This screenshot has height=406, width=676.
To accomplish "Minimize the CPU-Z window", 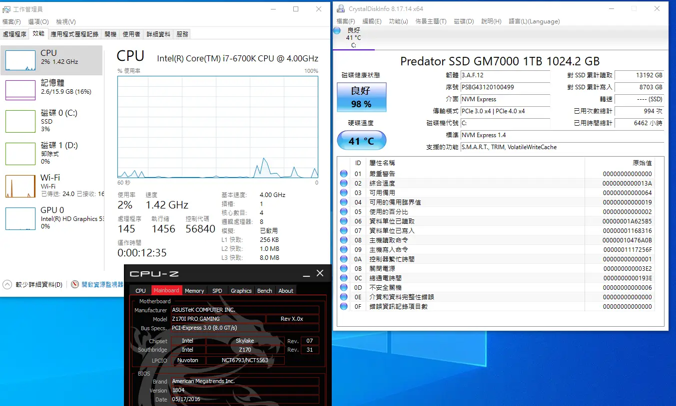I will [306, 273].
